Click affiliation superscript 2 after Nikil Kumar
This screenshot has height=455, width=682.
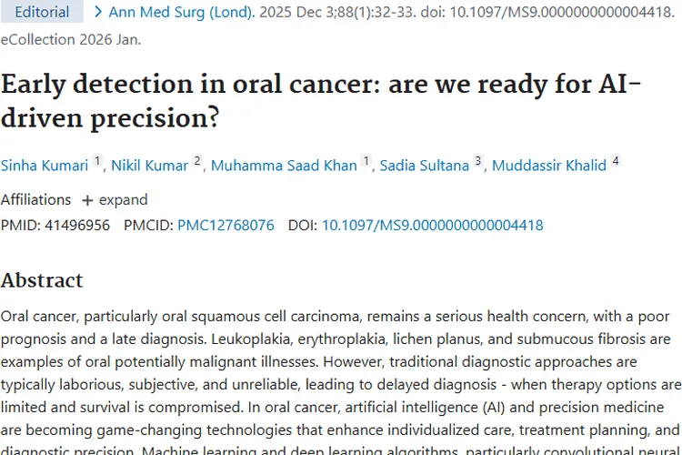pyautogui.click(x=196, y=162)
